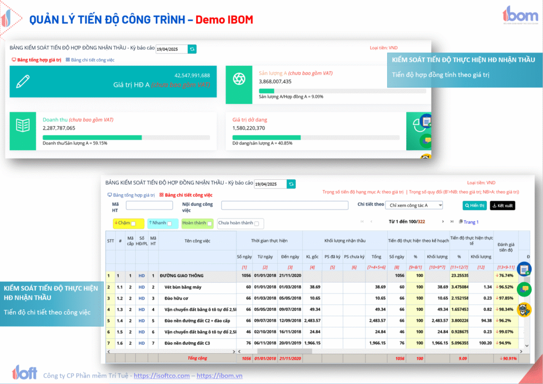The image size is (543, 384).
Task: Click refresh icon next to lower date field
Action: [x=291, y=184]
